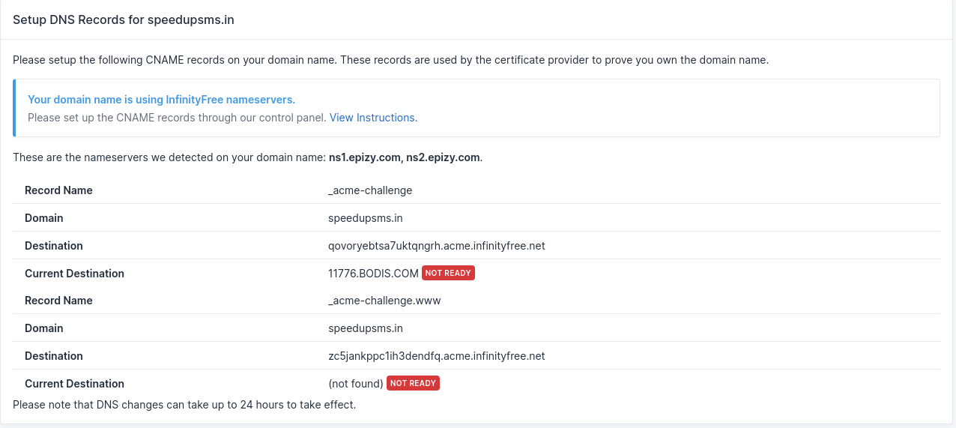Click the NOT READY badge beside (not found)
Screen dimensions: 956x428
(413, 384)
